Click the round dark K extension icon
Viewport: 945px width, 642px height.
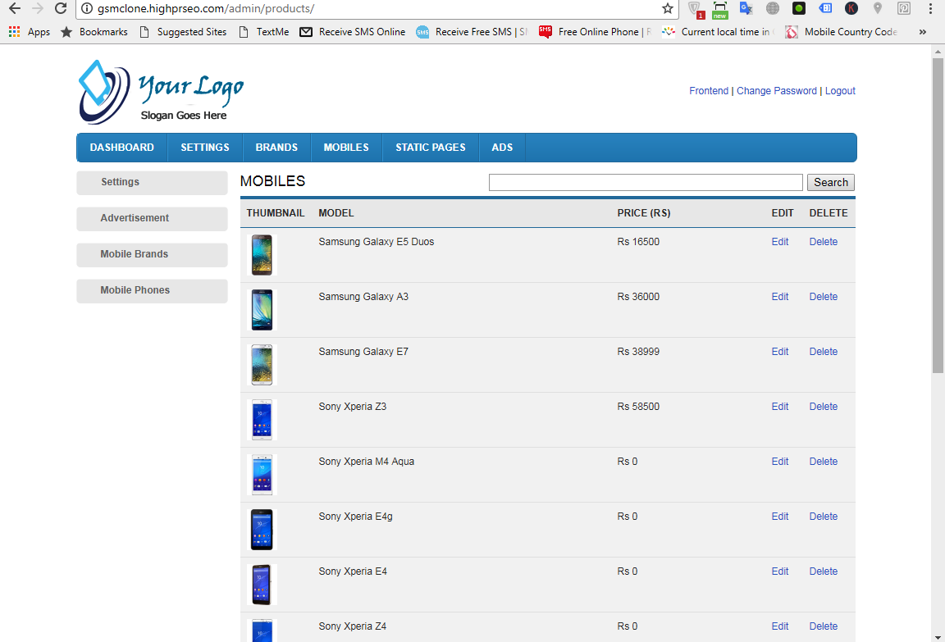[851, 8]
